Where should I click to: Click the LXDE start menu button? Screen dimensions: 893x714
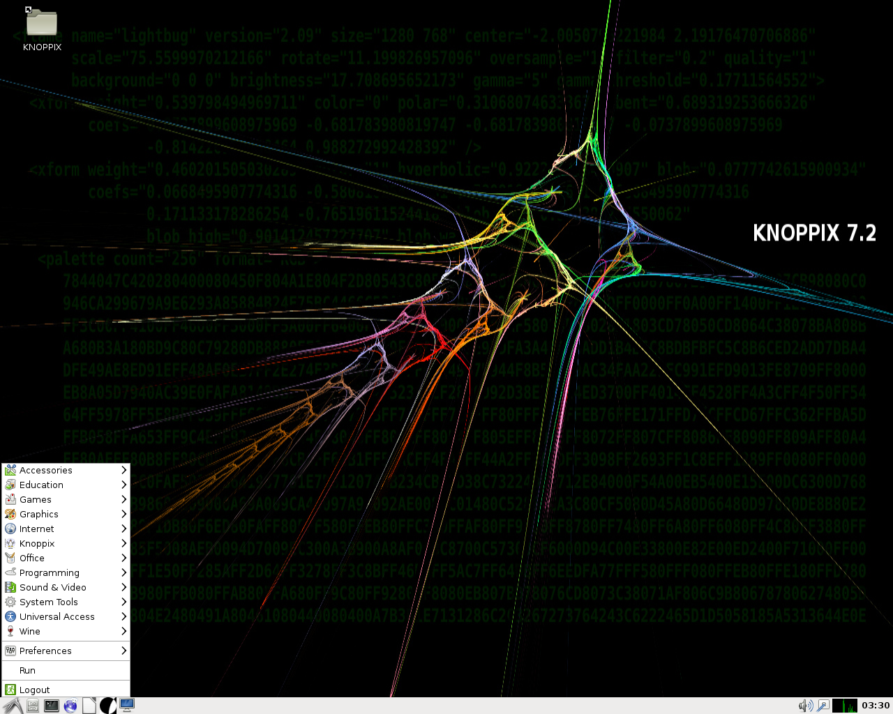[13, 706]
